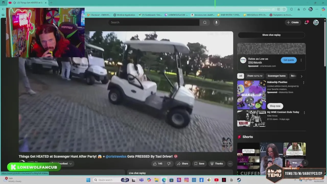
Task: Click Shop now for Makeship
Action: point(275,106)
